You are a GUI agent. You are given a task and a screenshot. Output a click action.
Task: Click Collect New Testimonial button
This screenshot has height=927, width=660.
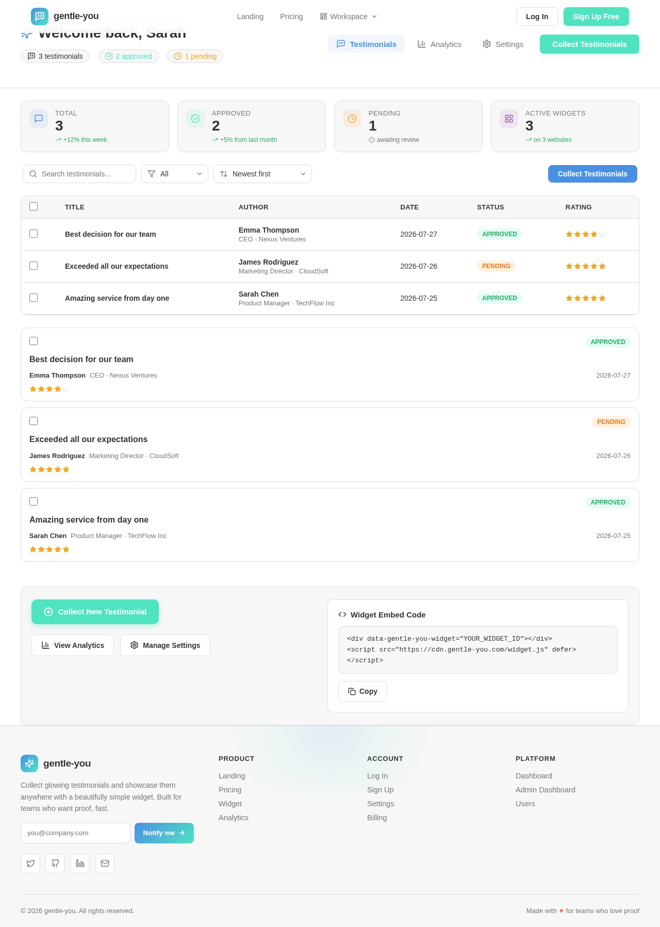point(95,612)
